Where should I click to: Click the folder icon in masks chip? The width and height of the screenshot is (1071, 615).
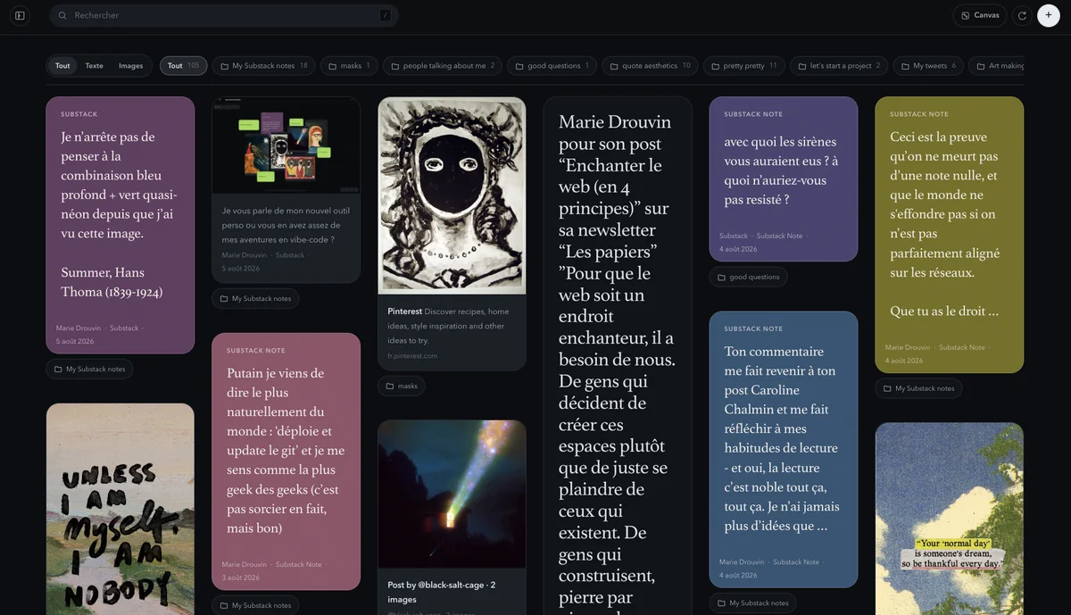(333, 66)
